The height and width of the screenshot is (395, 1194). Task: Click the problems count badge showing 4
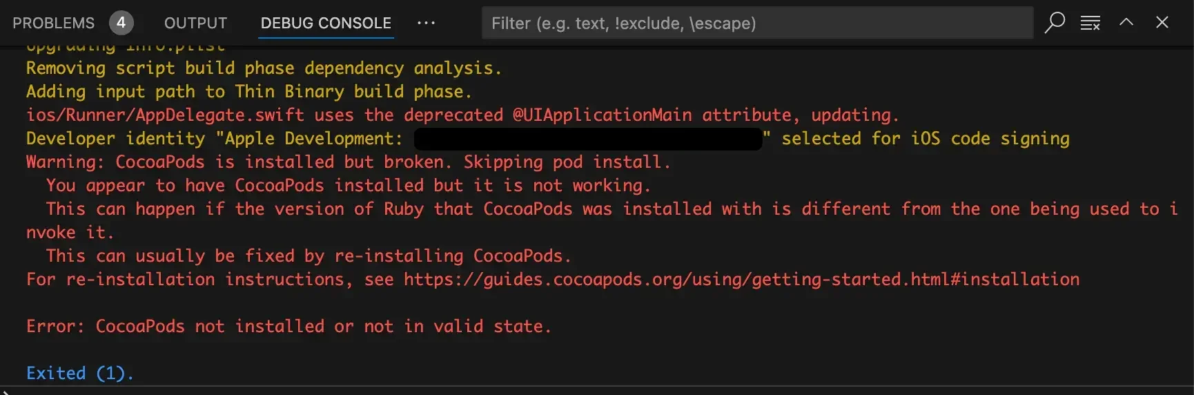pyautogui.click(x=121, y=23)
